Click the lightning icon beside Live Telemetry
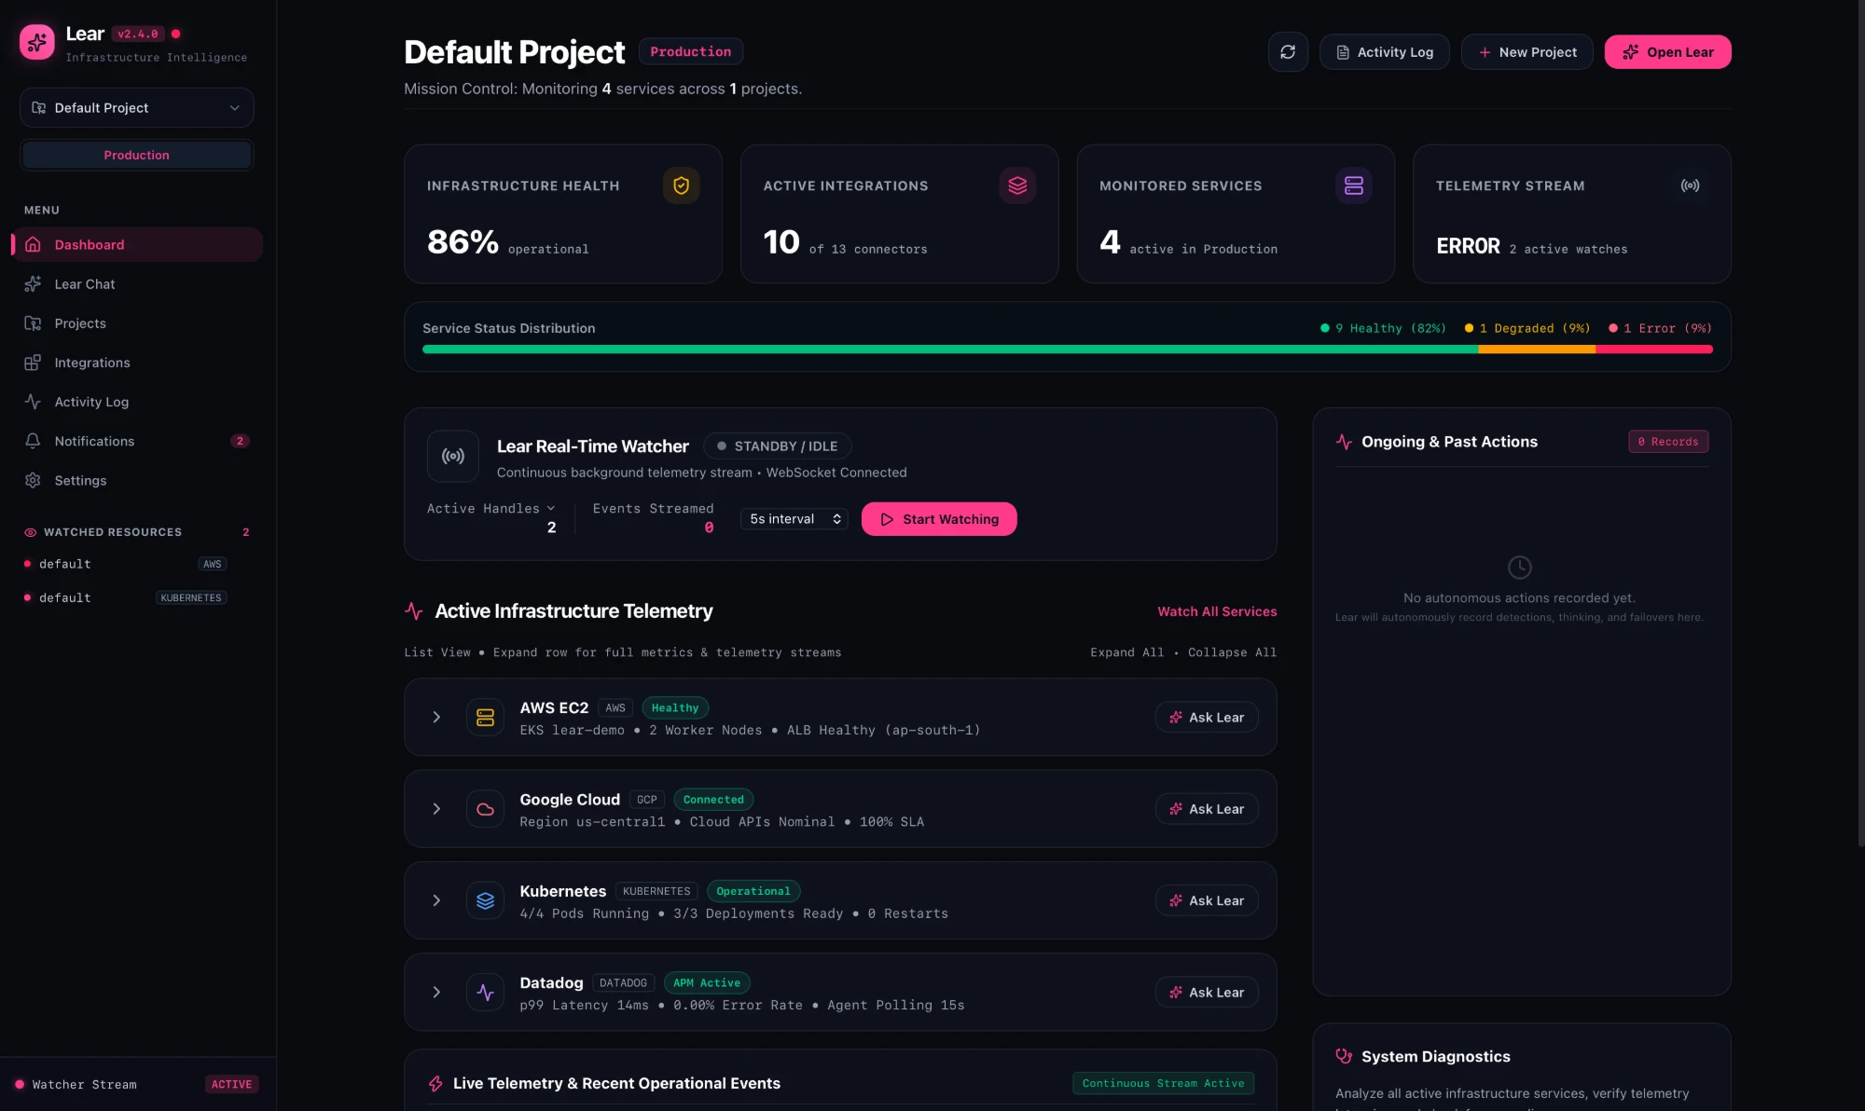The image size is (1865, 1111). pyautogui.click(x=435, y=1083)
